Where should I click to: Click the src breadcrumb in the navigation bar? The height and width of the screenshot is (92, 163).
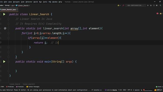12,5
